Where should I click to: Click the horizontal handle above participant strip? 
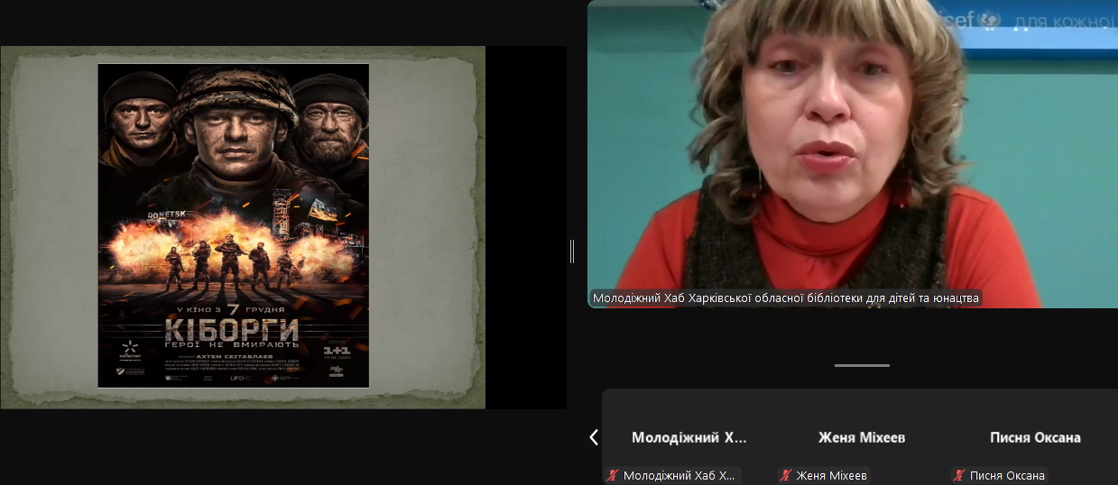862,365
